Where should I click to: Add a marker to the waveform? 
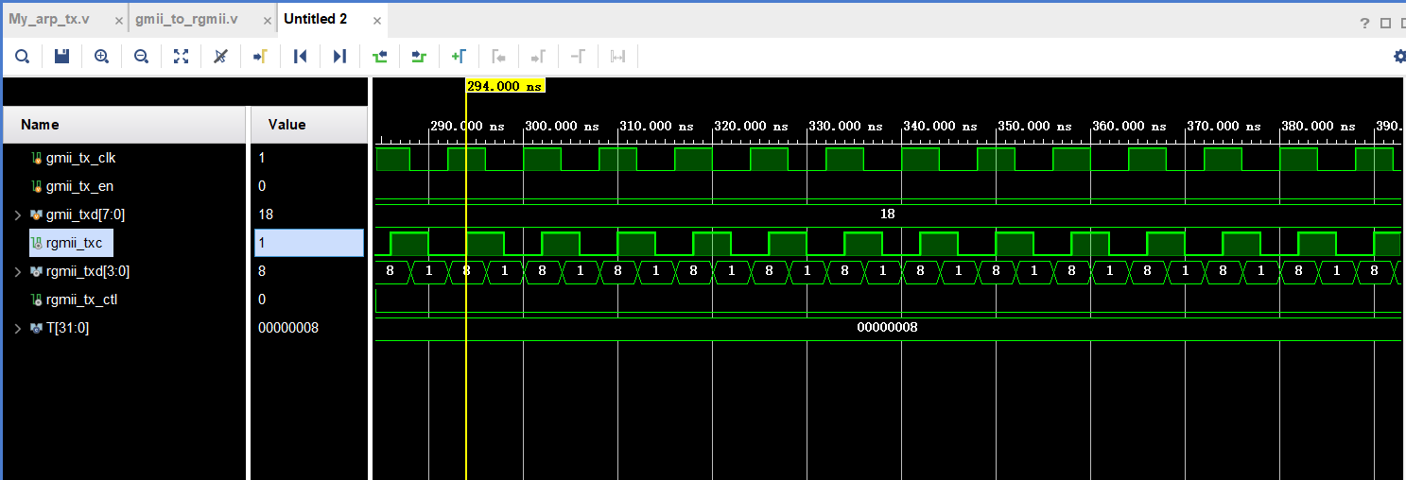click(x=459, y=57)
